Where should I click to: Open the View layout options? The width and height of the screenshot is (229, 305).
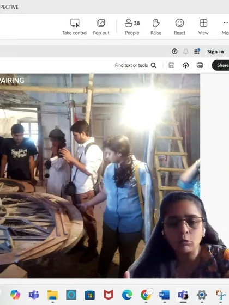click(x=203, y=27)
